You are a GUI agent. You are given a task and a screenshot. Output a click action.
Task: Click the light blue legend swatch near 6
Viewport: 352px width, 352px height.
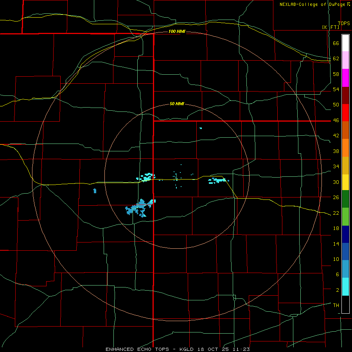tap(345, 269)
